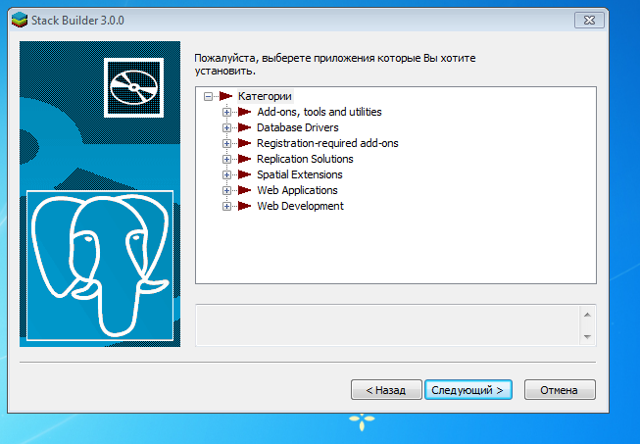This screenshot has height=444, width=640.
Task: Click the PostgreSQL elephant logo image
Action: point(100,266)
